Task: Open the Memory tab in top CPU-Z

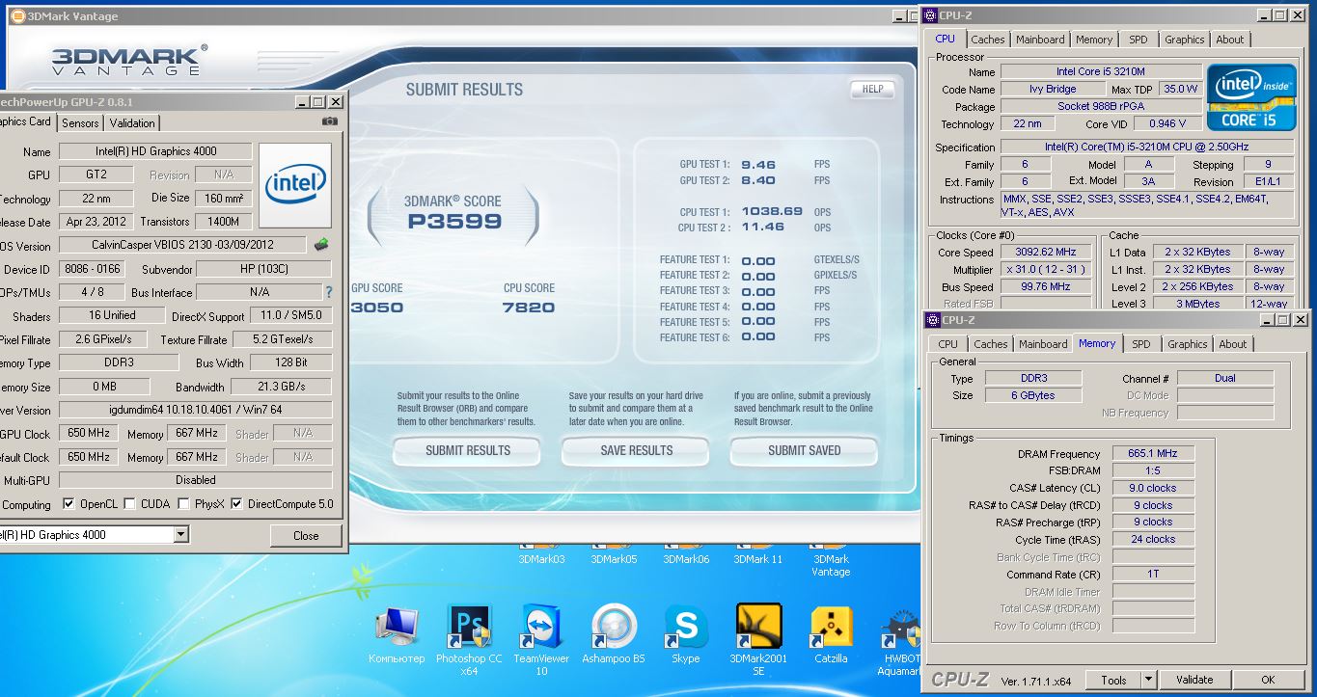Action: point(1094,40)
